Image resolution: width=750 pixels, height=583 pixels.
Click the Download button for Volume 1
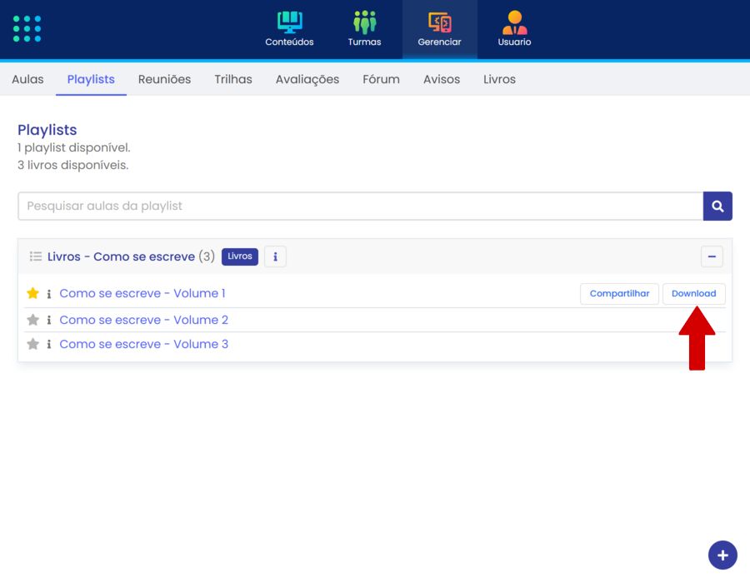point(693,294)
